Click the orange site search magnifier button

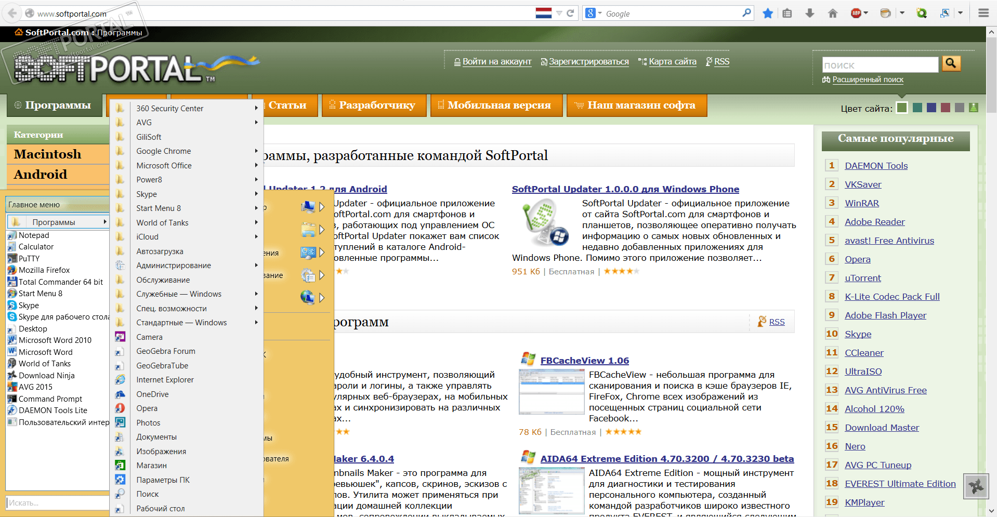pos(951,63)
